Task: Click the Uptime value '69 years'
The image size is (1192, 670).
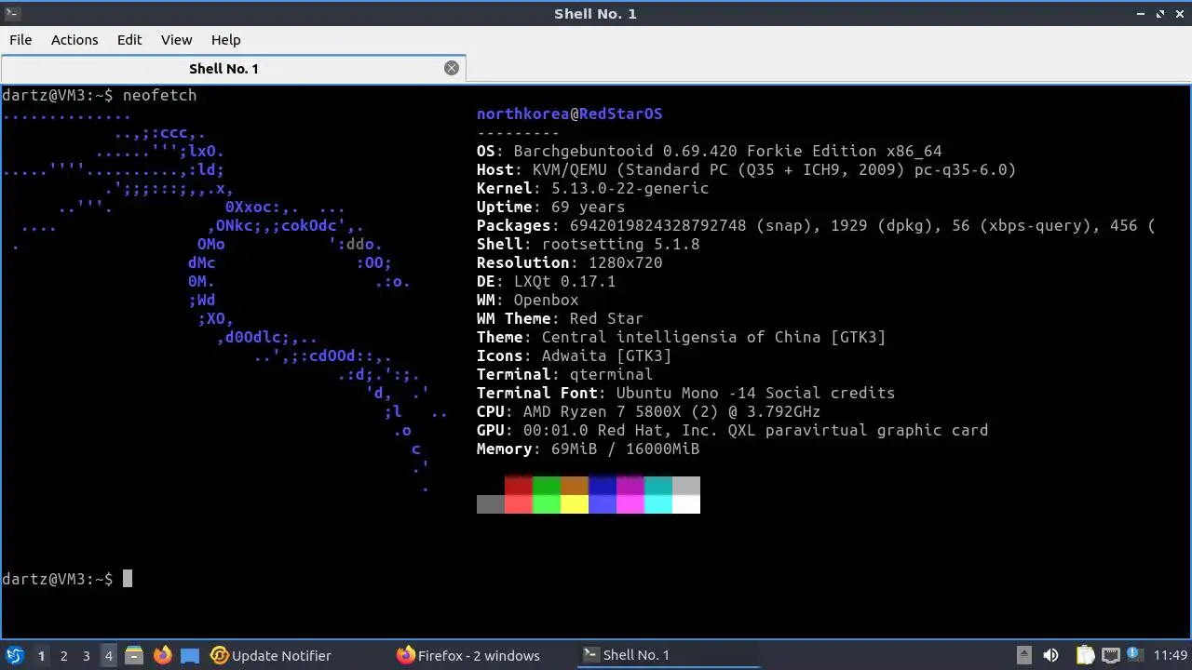Action: pyautogui.click(x=588, y=207)
